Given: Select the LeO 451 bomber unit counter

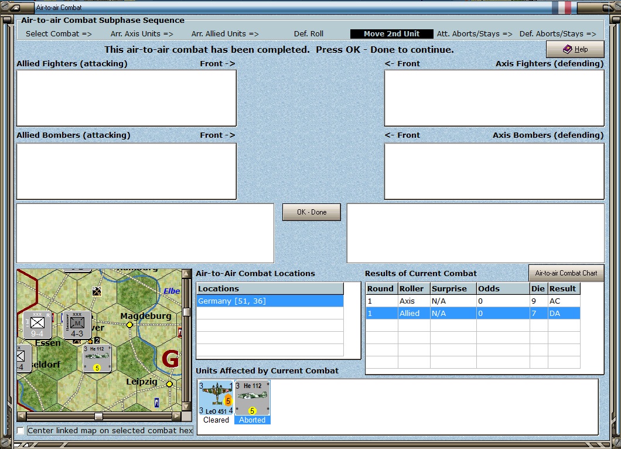Looking at the screenshot, I should pyautogui.click(x=216, y=397).
